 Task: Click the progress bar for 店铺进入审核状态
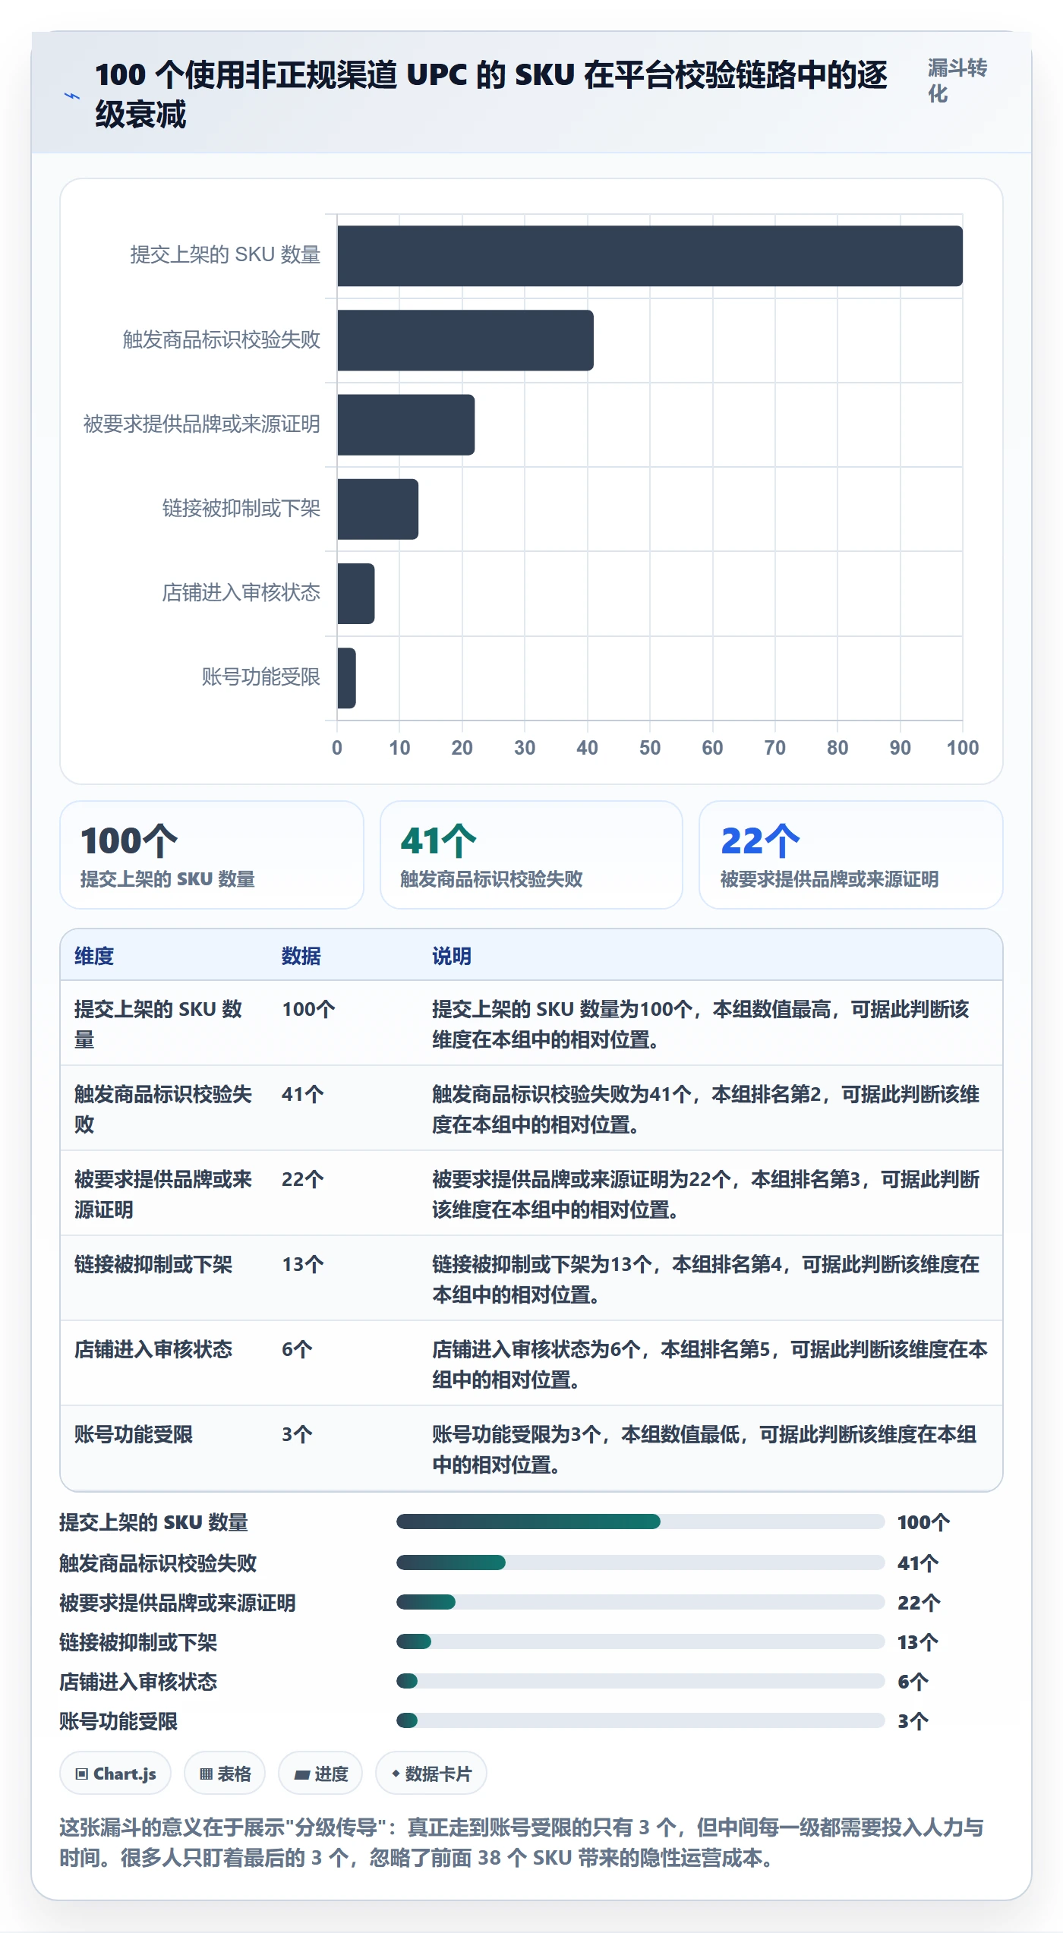click(640, 1681)
